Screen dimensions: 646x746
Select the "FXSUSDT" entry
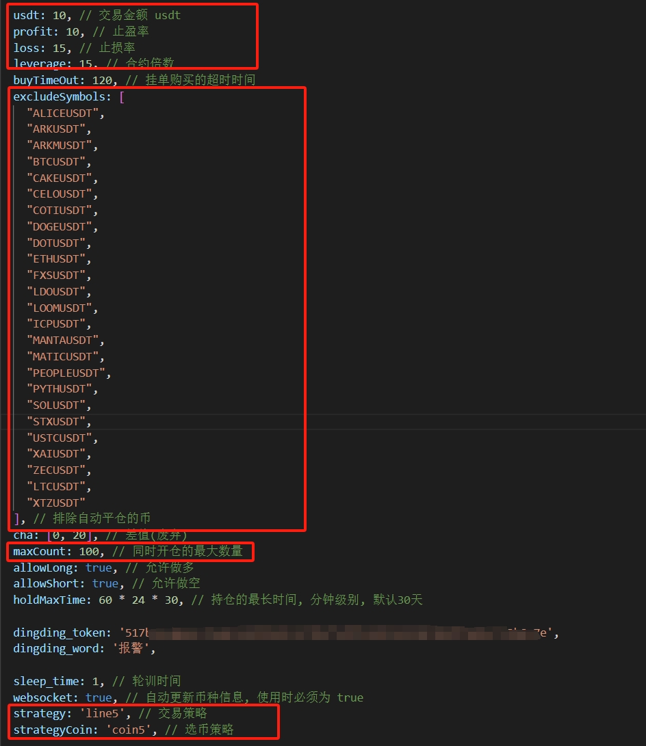tap(55, 276)
